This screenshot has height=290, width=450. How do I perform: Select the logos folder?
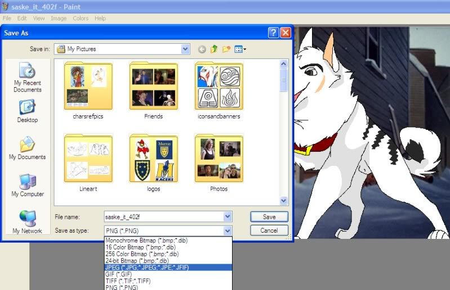(154, 163)
